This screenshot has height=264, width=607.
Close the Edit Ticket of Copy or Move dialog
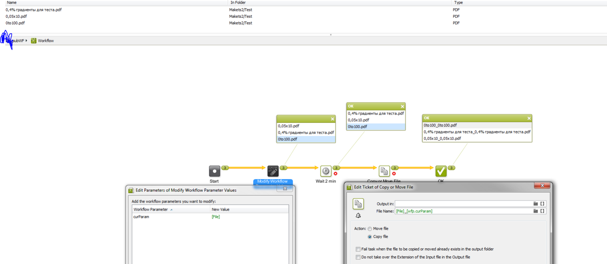click(542, 186)
